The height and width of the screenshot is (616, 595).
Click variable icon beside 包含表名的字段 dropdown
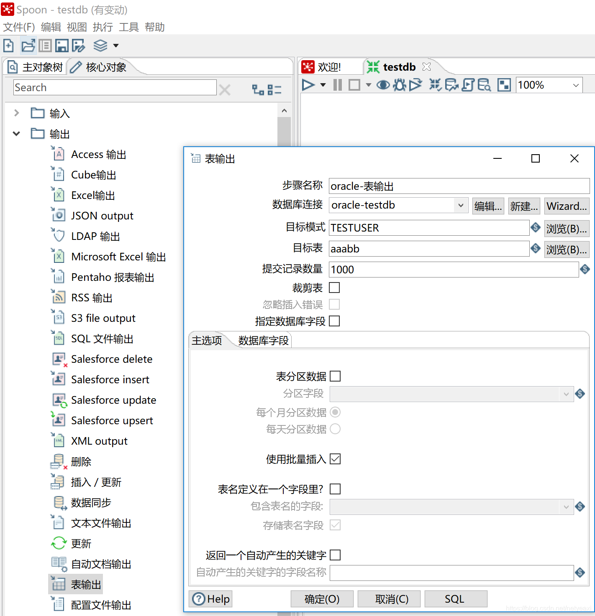580,507
